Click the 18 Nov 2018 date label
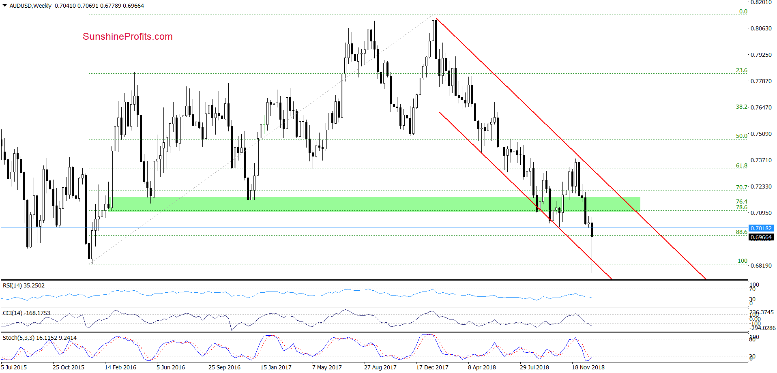This screenshot has height=373, width=777. (588, 367)
